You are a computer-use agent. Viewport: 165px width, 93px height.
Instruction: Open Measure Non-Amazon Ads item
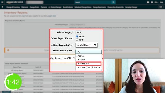pos(115,7)
